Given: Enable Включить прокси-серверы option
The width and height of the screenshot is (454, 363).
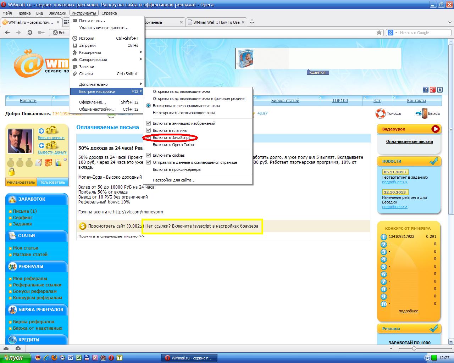Looking at the screenshot, I should coord(199,169).
